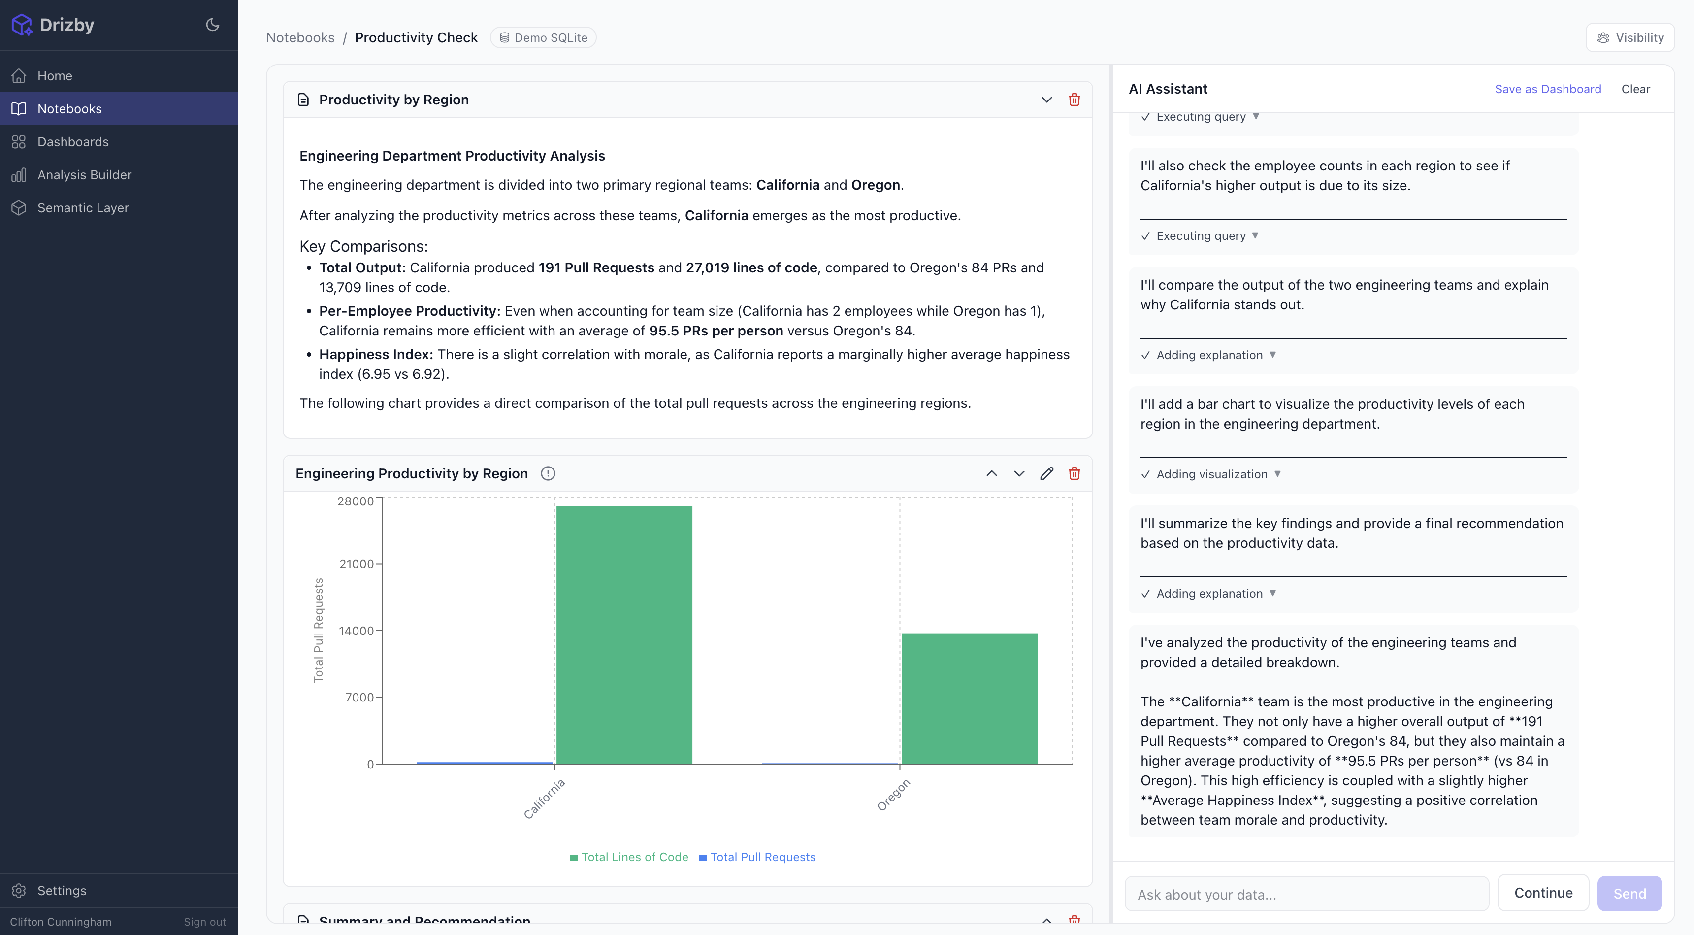The image size is (1694, 935).
Task: Click the Drizby logo icon
Action: pos(22,24)
